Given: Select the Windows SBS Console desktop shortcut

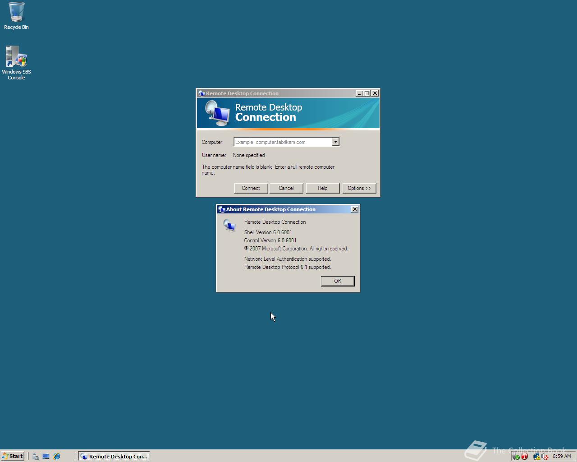Looking at the screenshot, I should (16, 63).
